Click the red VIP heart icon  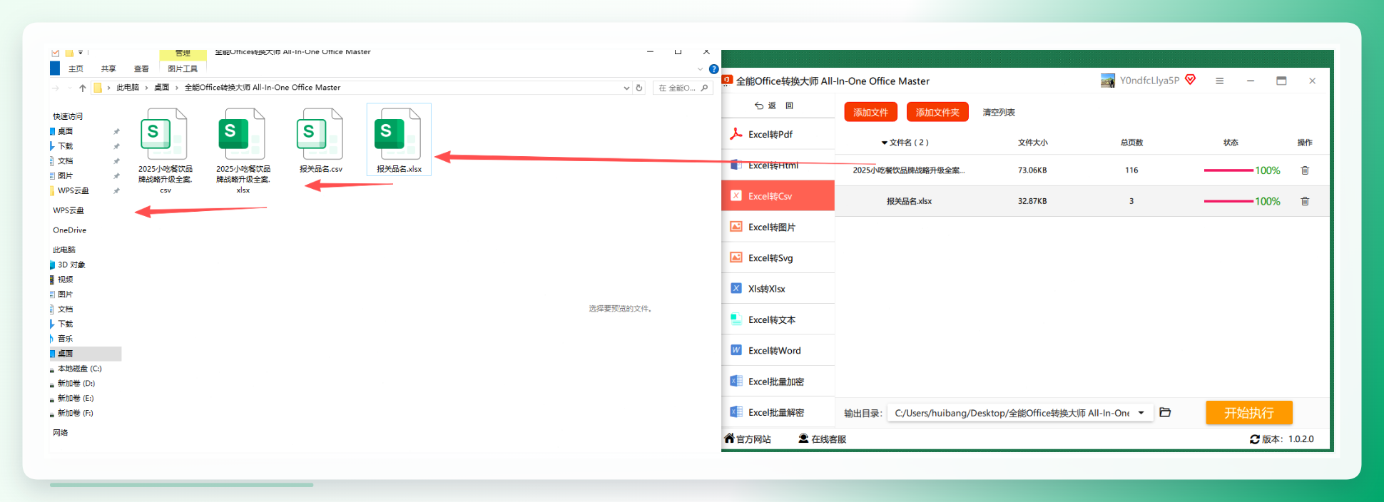point(1190,80)
